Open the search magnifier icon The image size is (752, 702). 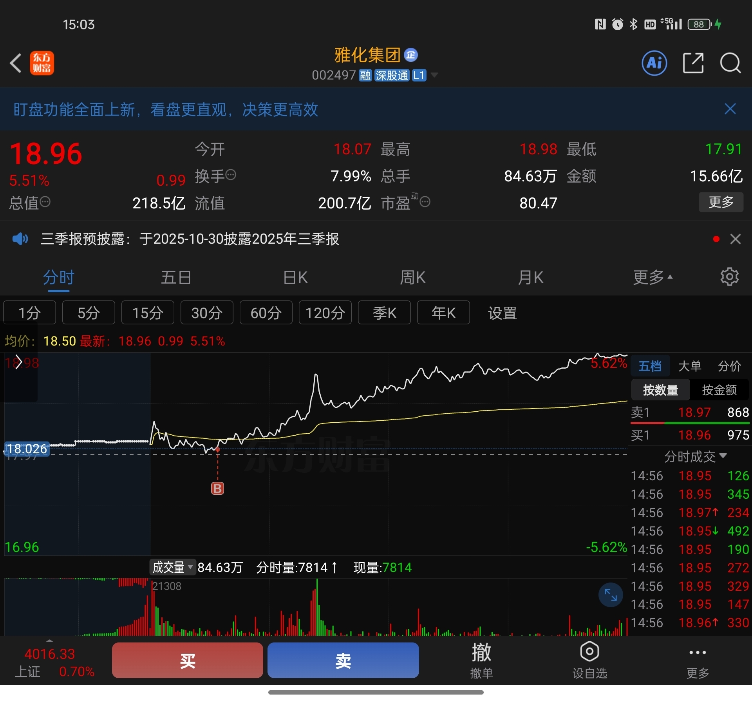point(730,63)
